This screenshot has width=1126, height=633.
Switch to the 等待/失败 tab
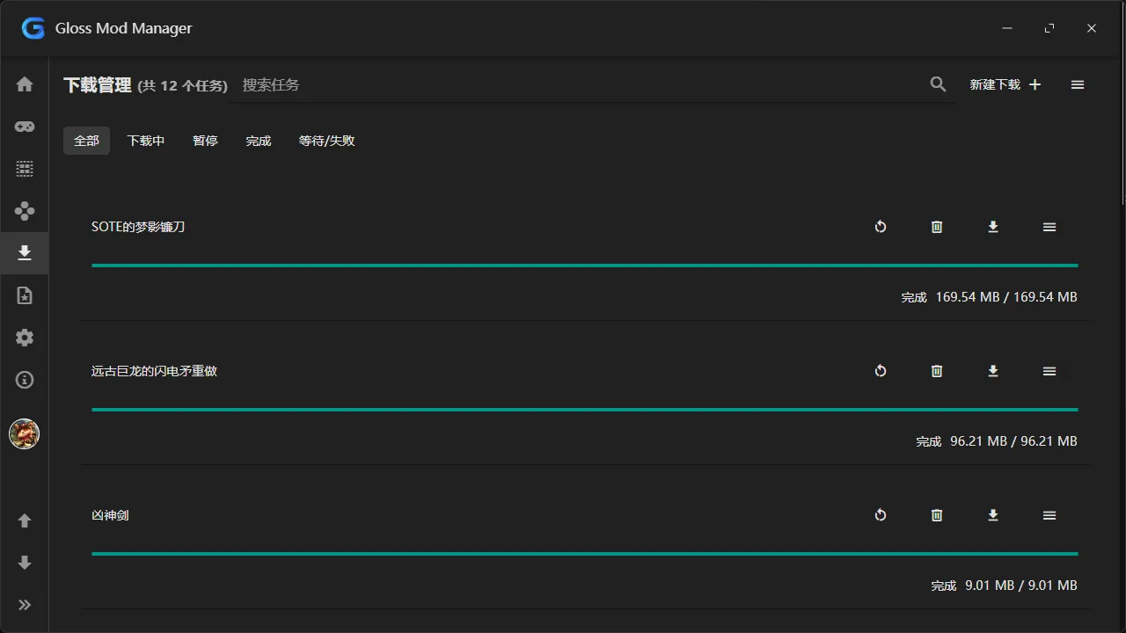click(326, 140)
